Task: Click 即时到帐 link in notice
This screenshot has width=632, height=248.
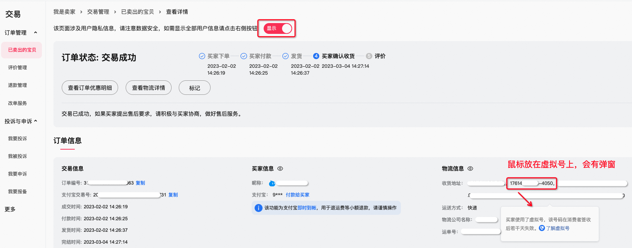Action: click(307, 208)
